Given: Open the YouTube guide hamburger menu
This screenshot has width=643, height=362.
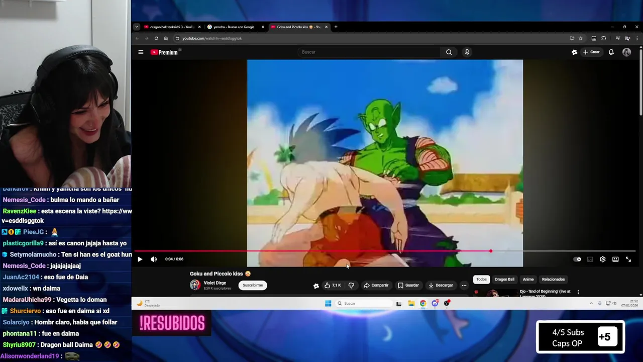Looking at the screenshot, I should [141, 52].
